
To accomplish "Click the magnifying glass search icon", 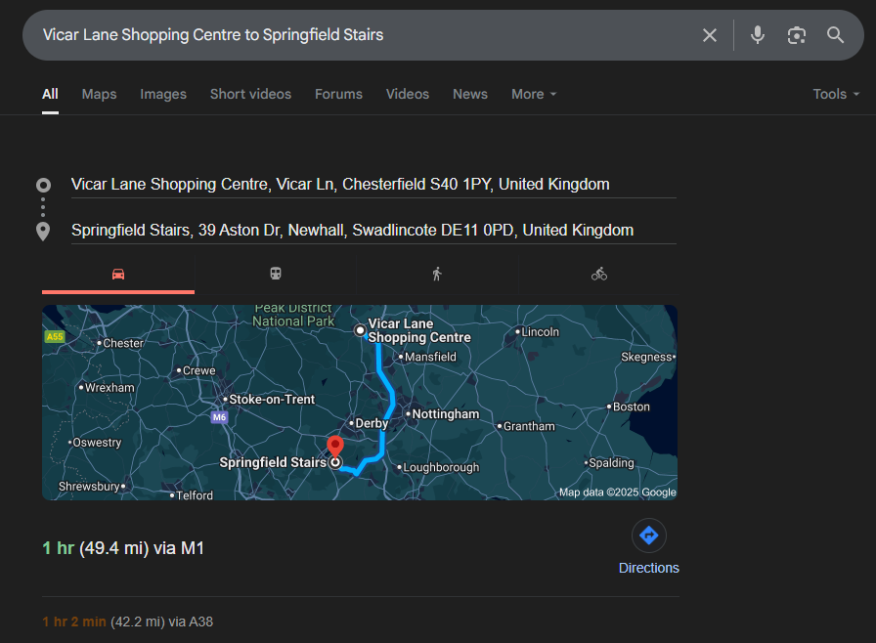I will point(835,35).
